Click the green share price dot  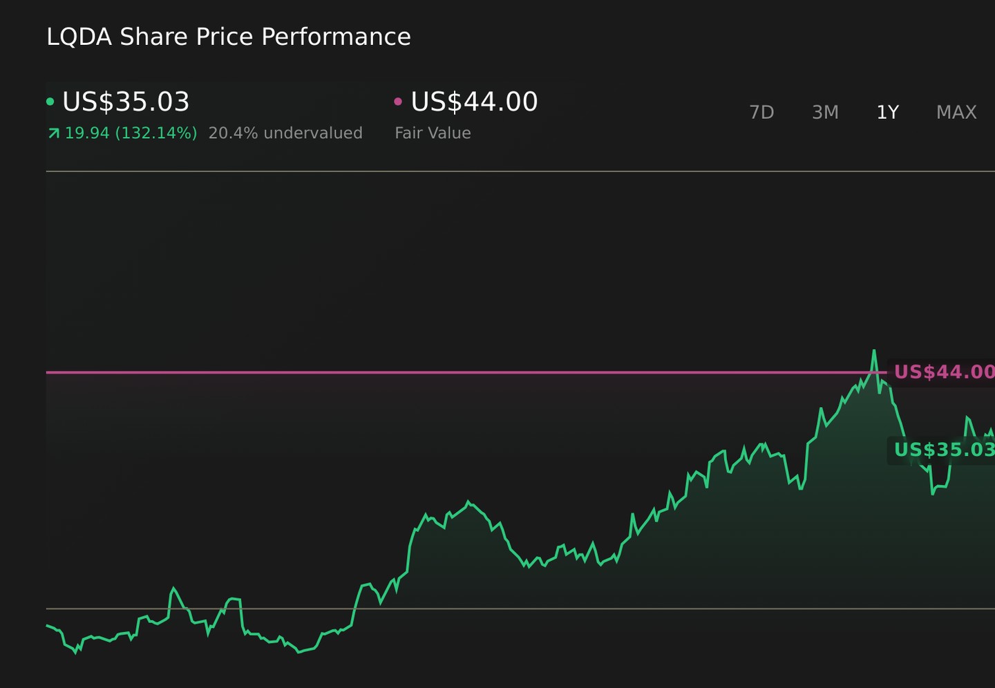point(50,102)
